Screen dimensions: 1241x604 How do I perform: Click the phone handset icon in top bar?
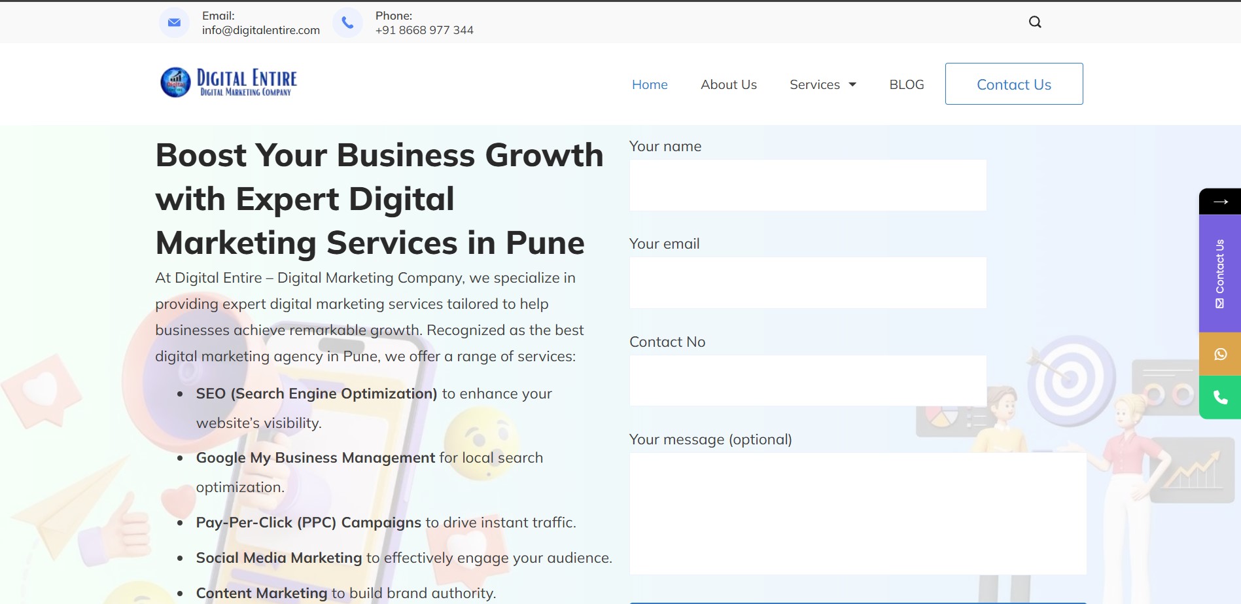tap(347, 22)
